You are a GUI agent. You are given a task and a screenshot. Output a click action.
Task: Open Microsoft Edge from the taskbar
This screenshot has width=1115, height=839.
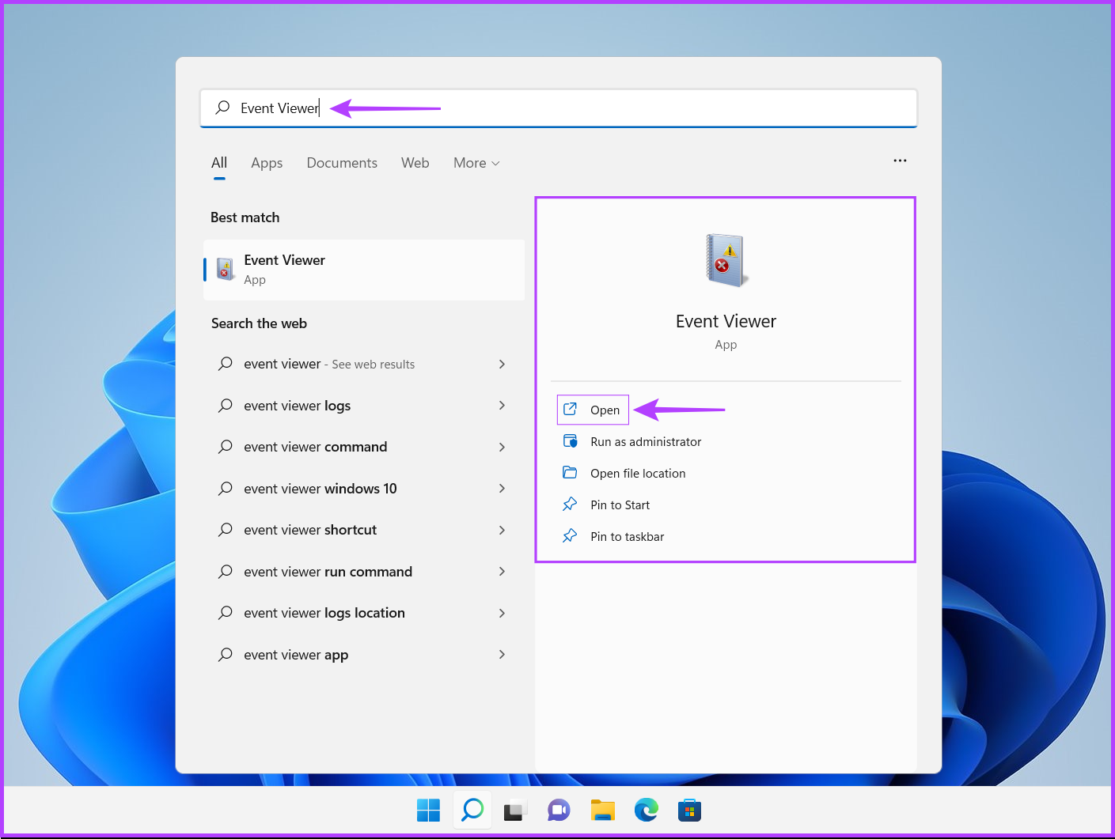pos(646,810)
